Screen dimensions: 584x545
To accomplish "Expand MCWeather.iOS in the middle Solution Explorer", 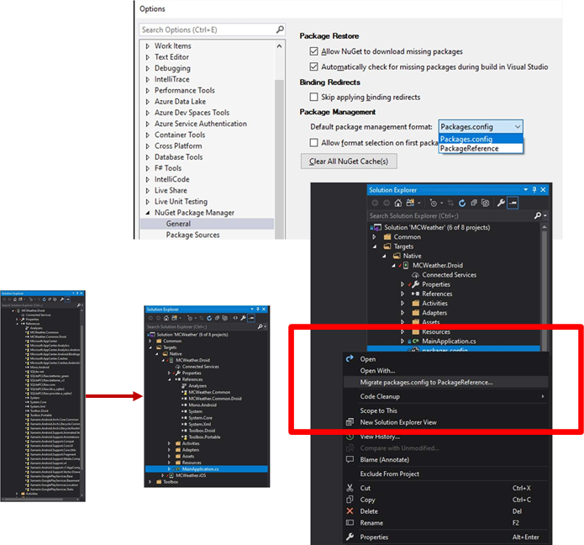I will tap(163, 475).
